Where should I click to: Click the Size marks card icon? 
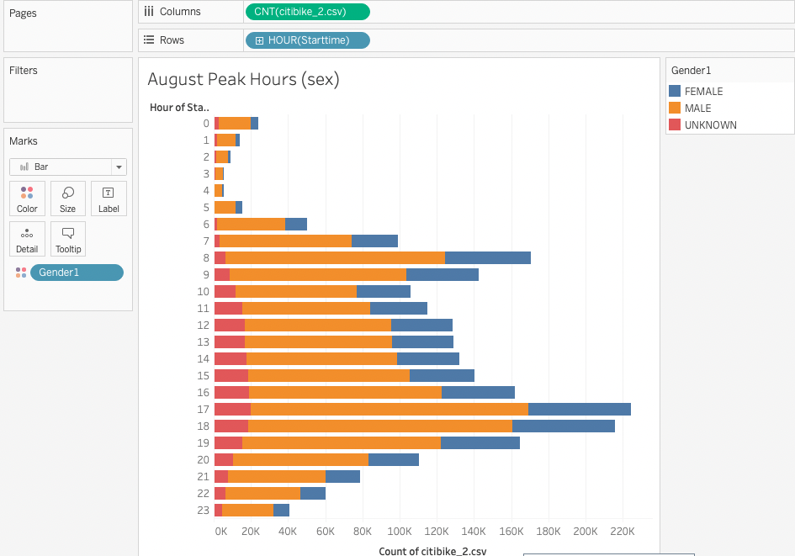point(67,199)
